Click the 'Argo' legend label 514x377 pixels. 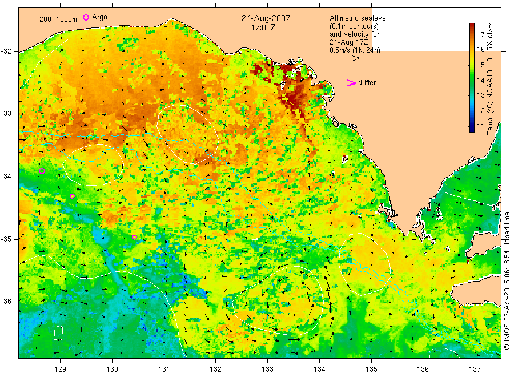[99, 17]
